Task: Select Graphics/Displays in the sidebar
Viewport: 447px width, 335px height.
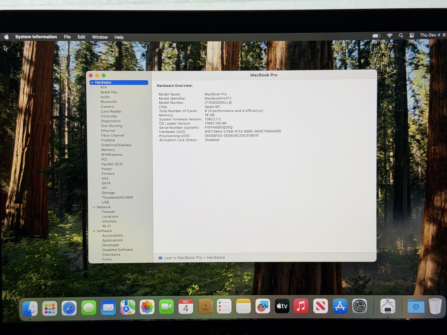Action: pyautogui.click(x=116, y=145)
